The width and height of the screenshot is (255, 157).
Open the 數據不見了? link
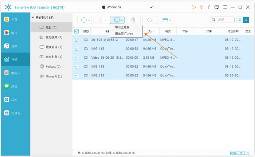pos(239,153)
